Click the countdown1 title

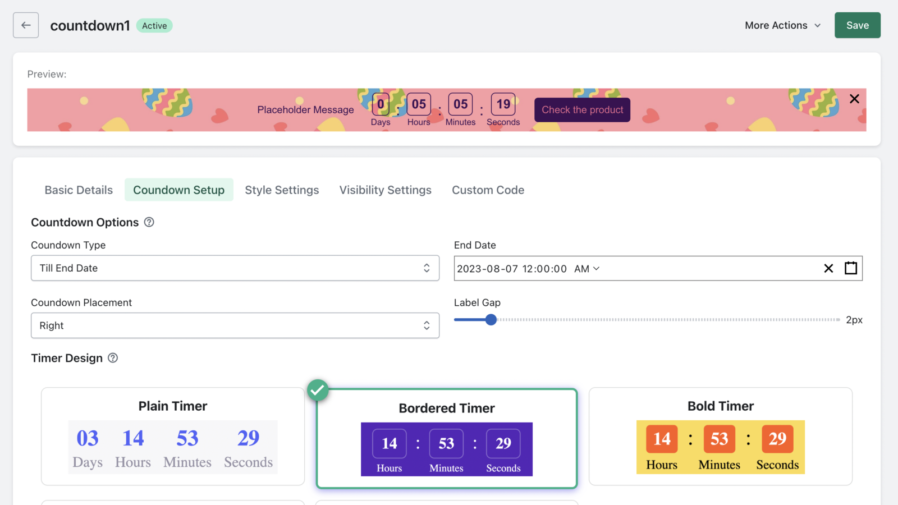pos(90,26)
